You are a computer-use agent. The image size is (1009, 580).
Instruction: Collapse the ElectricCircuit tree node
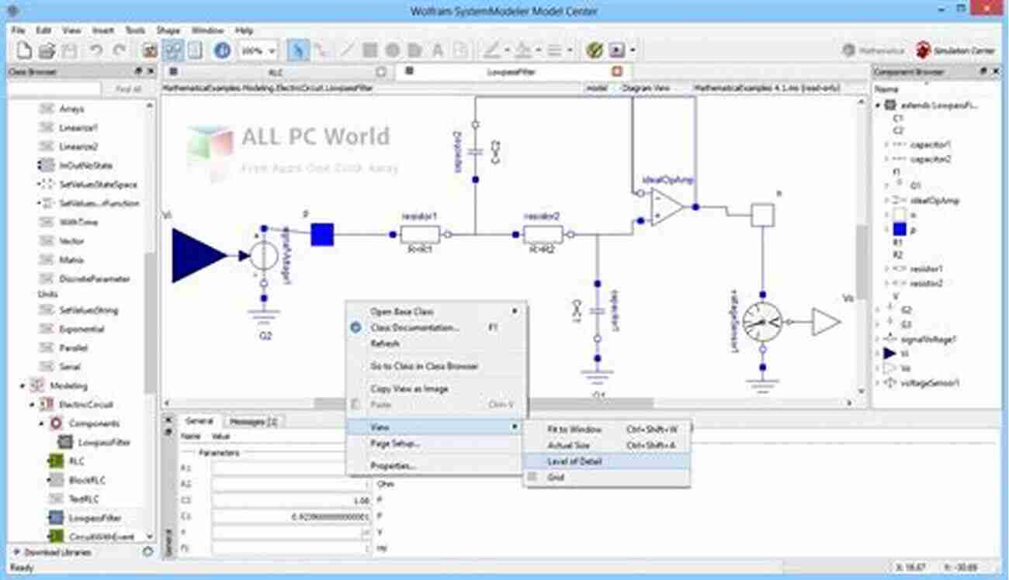click(x=32, y=405)
